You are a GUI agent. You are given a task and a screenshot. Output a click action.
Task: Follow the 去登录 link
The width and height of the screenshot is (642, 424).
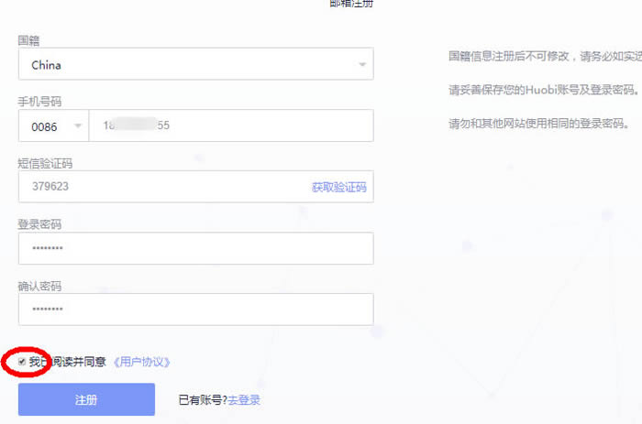pos(244,400)
